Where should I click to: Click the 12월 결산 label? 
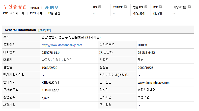tap(54, 13)
